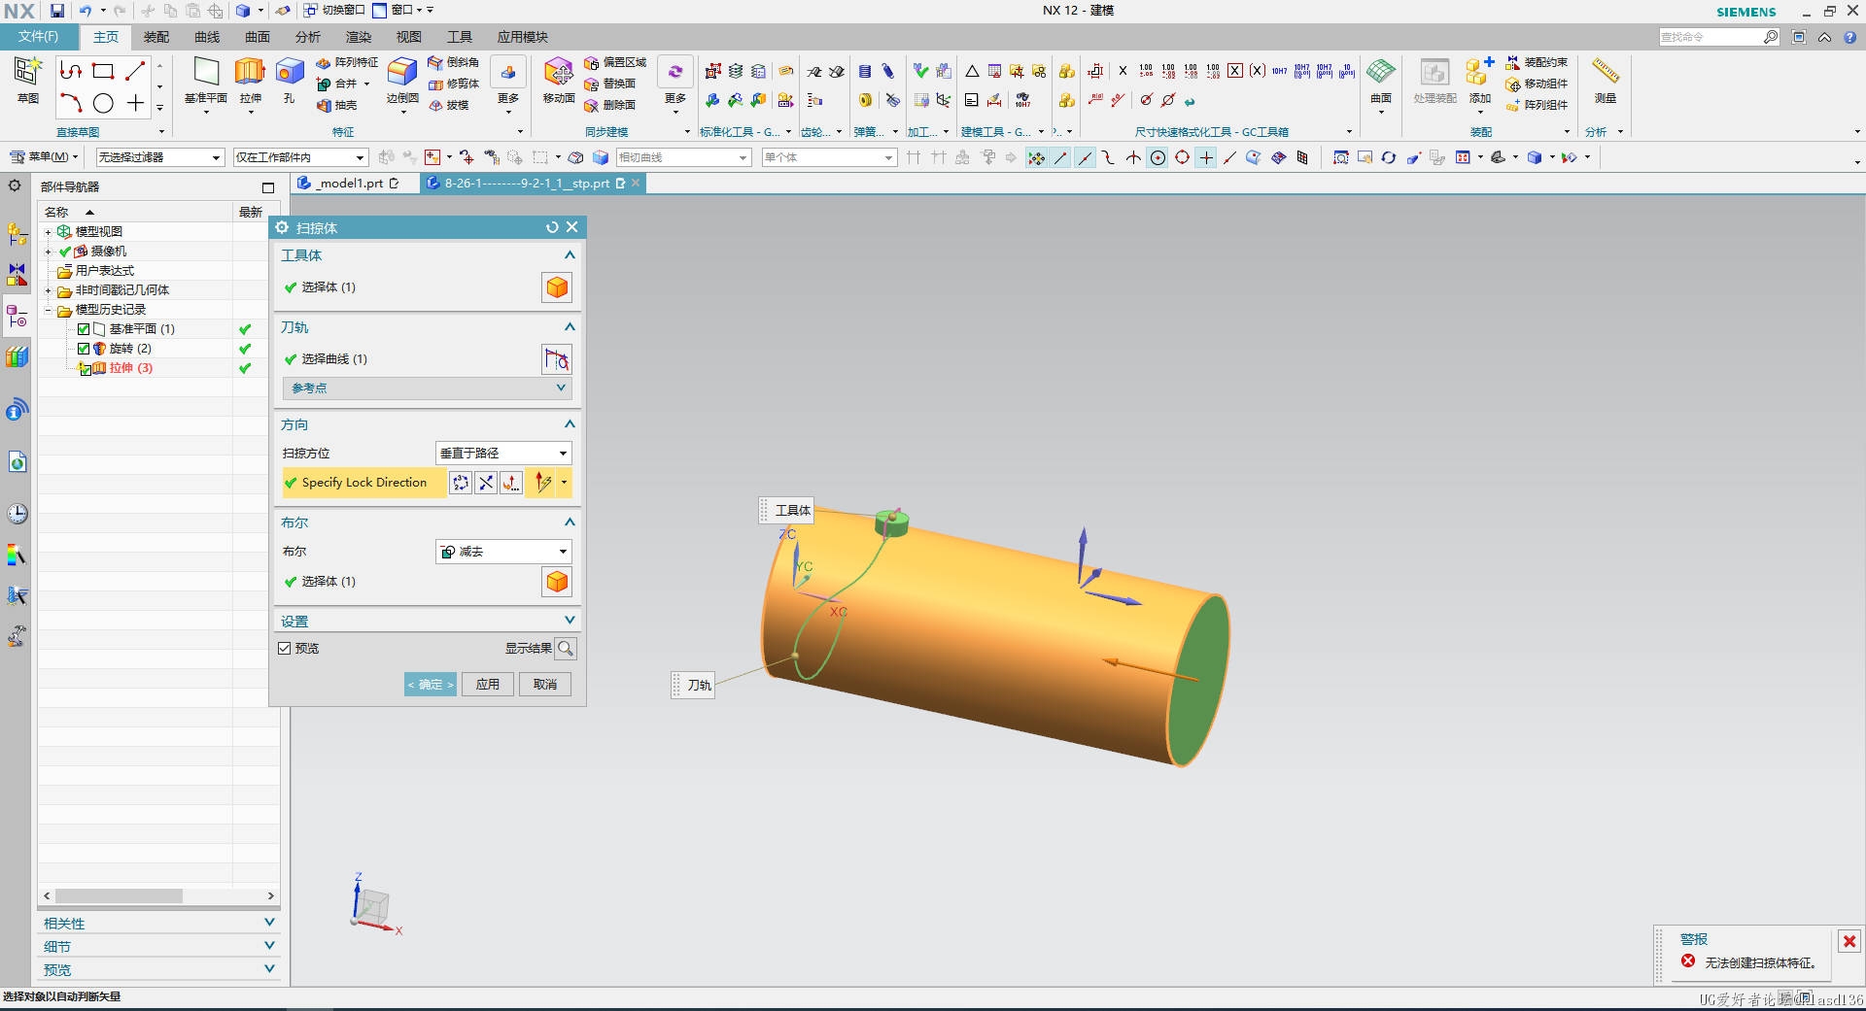1866x1011 pixels.
Task: Open the 菜单(M) menu button
Action: (45, 157)
